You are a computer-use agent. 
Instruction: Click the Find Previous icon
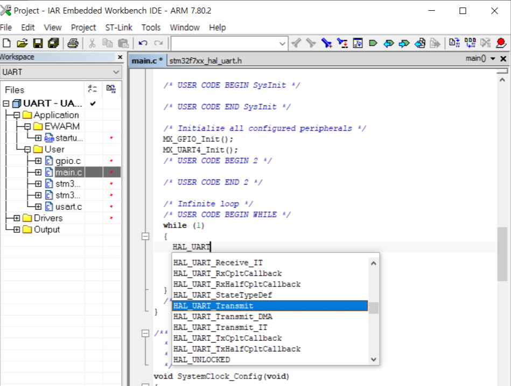[x=296, y=43]
